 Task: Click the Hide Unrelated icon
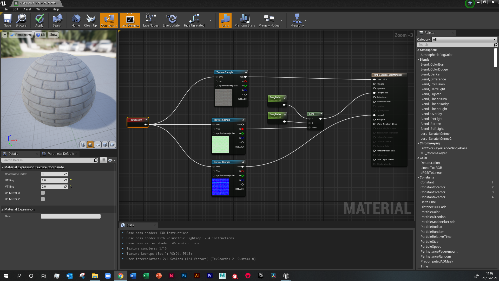click(194, 20)
